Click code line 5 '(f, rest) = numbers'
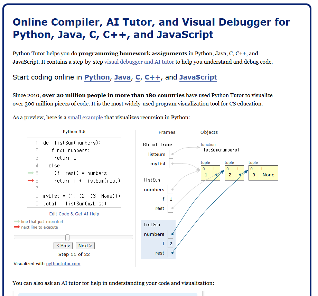The height and width of the screenshot is (296, 318). pyautogui.click(x=81, y=173)
